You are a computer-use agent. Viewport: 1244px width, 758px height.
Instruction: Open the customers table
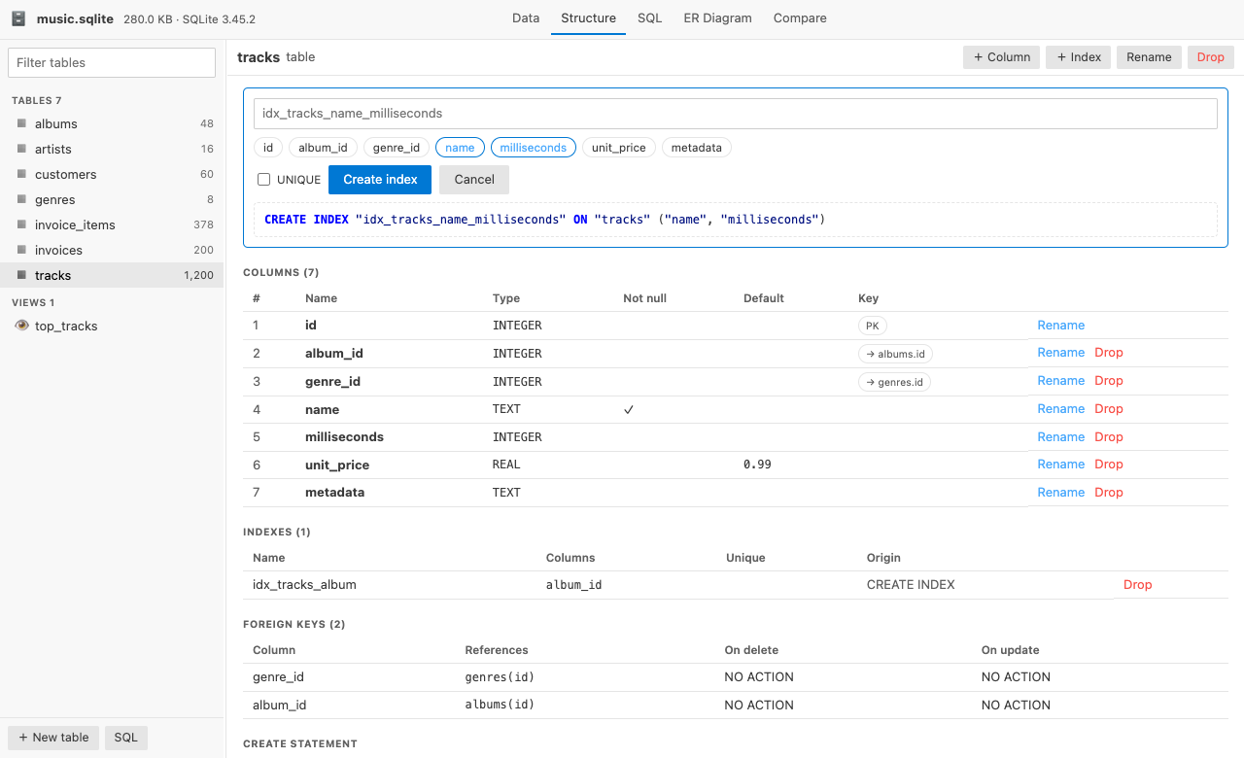click(112, 174)
